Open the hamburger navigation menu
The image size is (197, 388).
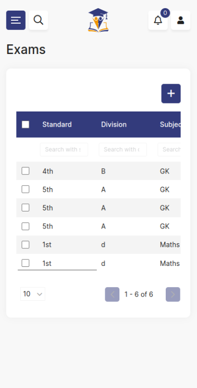(x=16, y=20)
